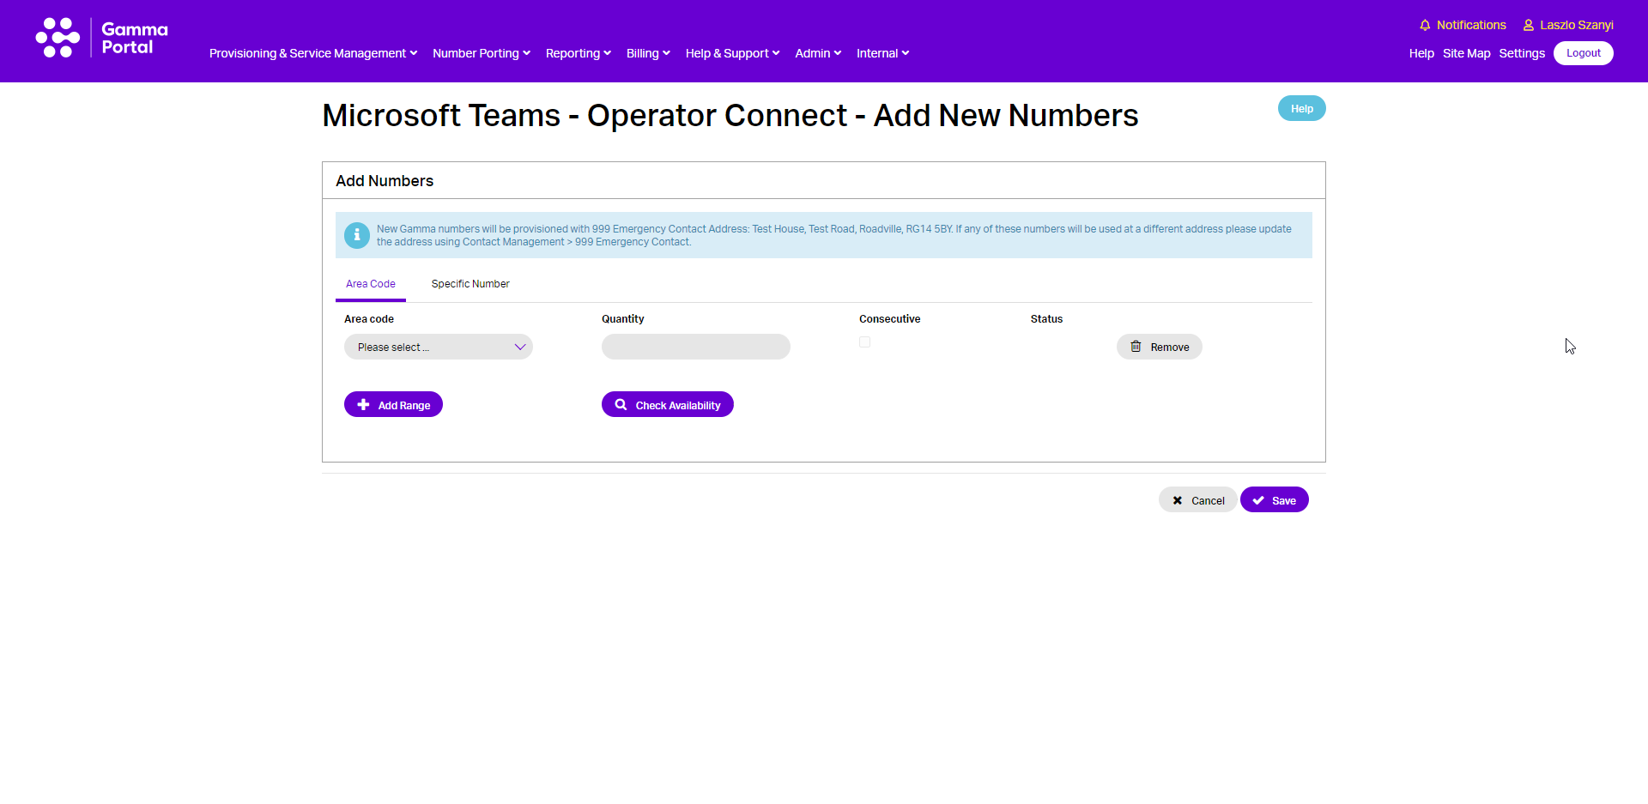The width and height of the screenshot is (1648, 804).
Task: Expand Provisioning & Service Management menu
Action: tap(313, 53)
